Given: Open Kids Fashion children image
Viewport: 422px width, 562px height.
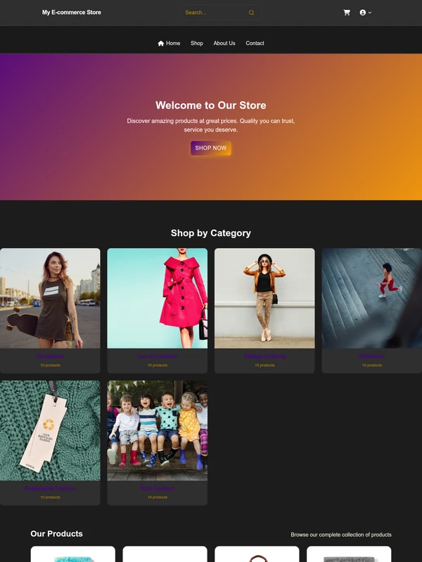Looking at the screenshot, I should [157, 431].
